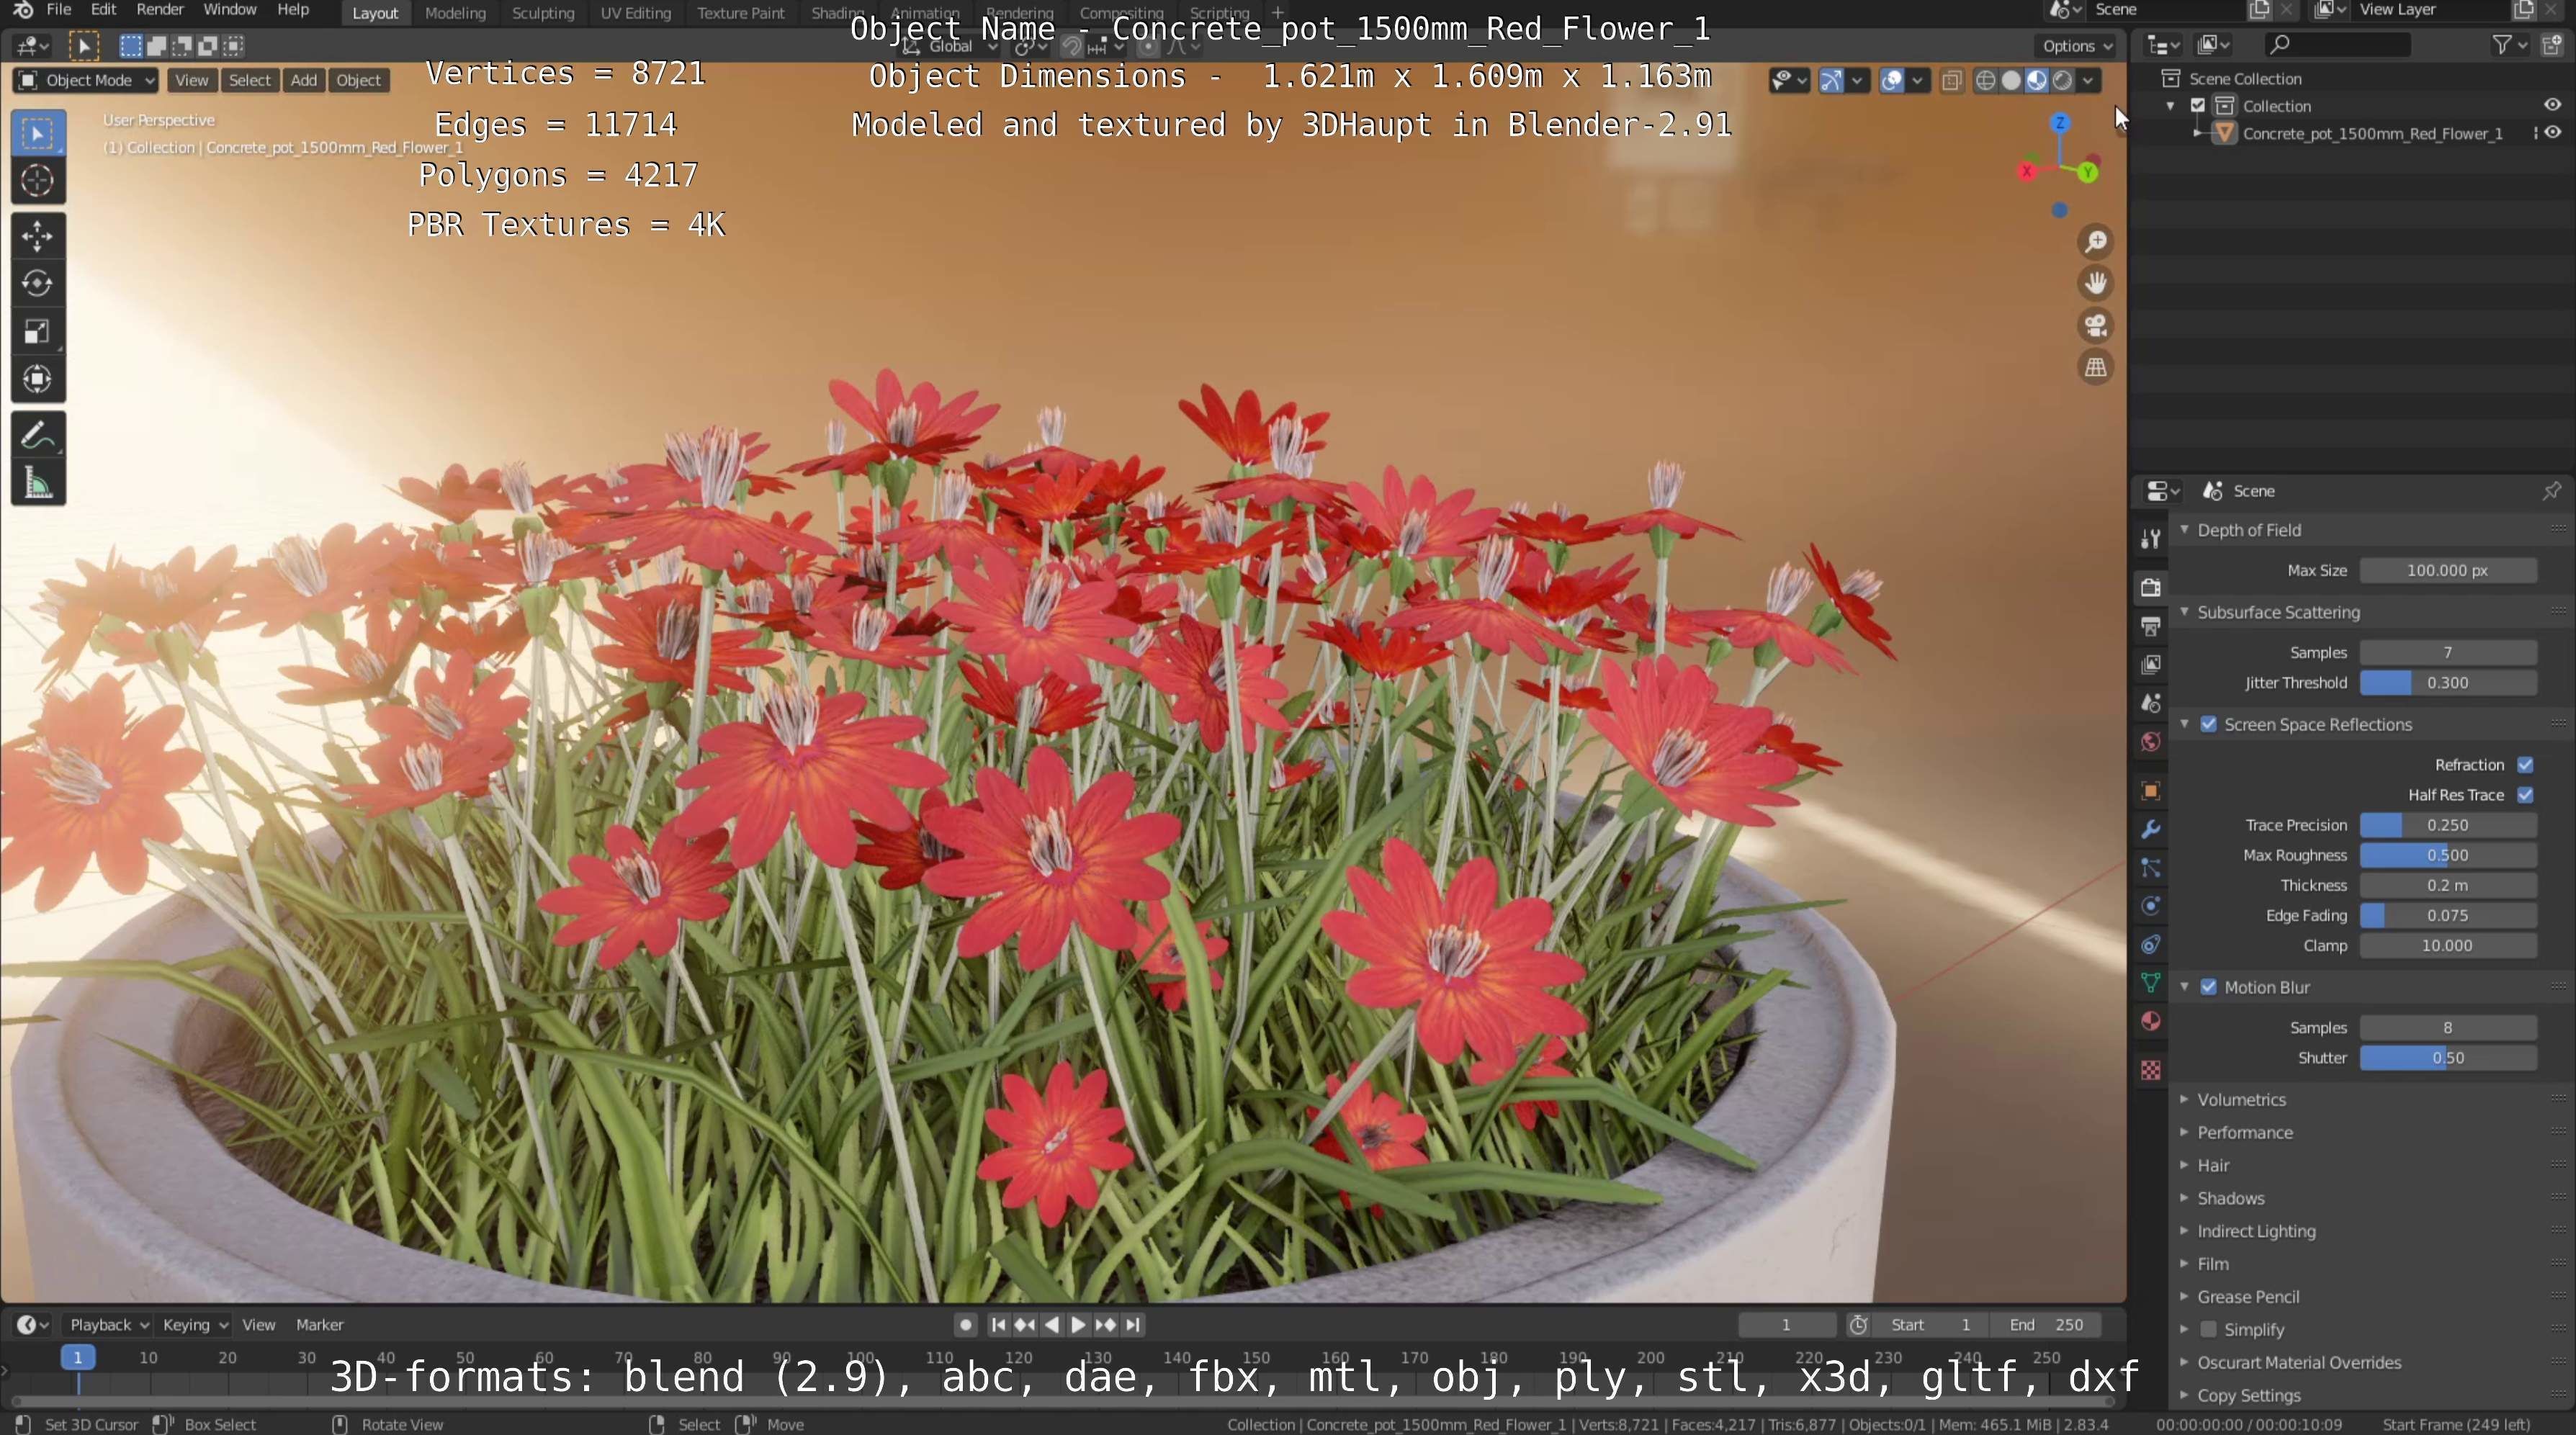Expand the Performance panel
This screenshot has height=1435, width=2576.
coord(2244,1132)
